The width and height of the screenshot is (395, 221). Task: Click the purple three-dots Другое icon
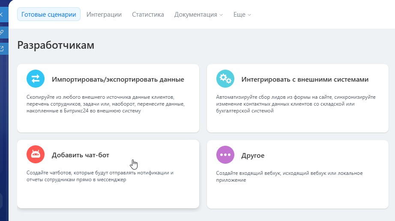tap(225, 155)
